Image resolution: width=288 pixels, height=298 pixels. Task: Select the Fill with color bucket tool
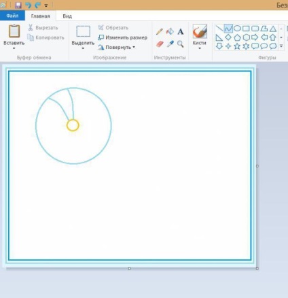coord(170,31)
